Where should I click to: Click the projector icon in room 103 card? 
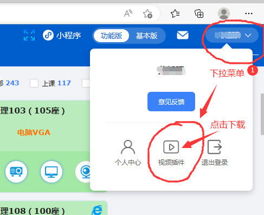16,172
